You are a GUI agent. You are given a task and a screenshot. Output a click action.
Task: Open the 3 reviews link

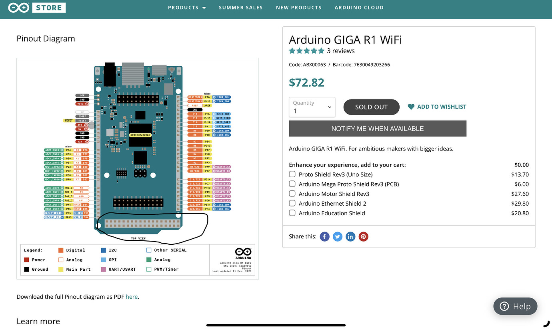tap(341, 51)
